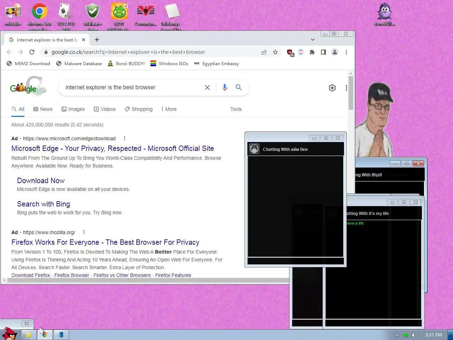The height and width of the screenshot is (340, 453).
Task: Open the blue taskbar program button
Action: point(61,335)
